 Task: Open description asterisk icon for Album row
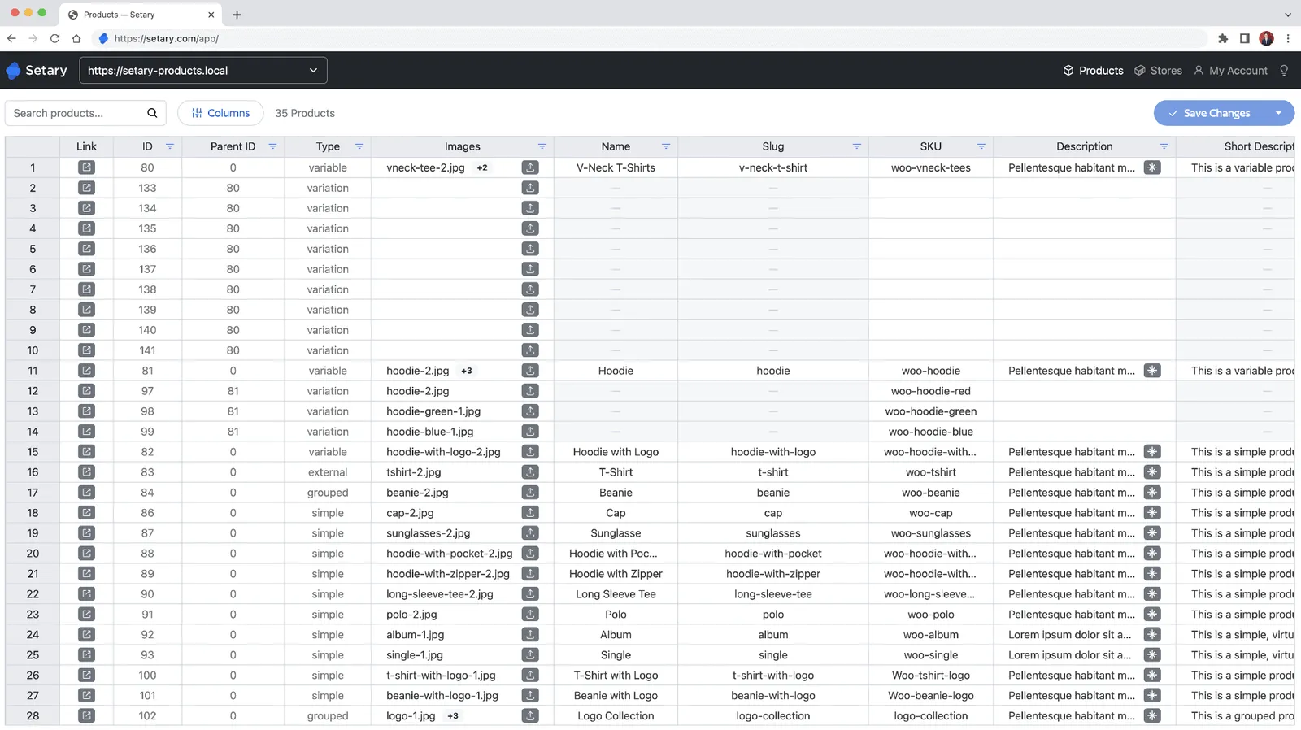1152,635
